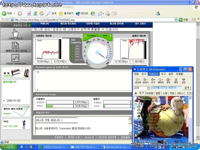Click the Genie search text field
Screen dimensions: 200x150
click(x=166, y=88)
